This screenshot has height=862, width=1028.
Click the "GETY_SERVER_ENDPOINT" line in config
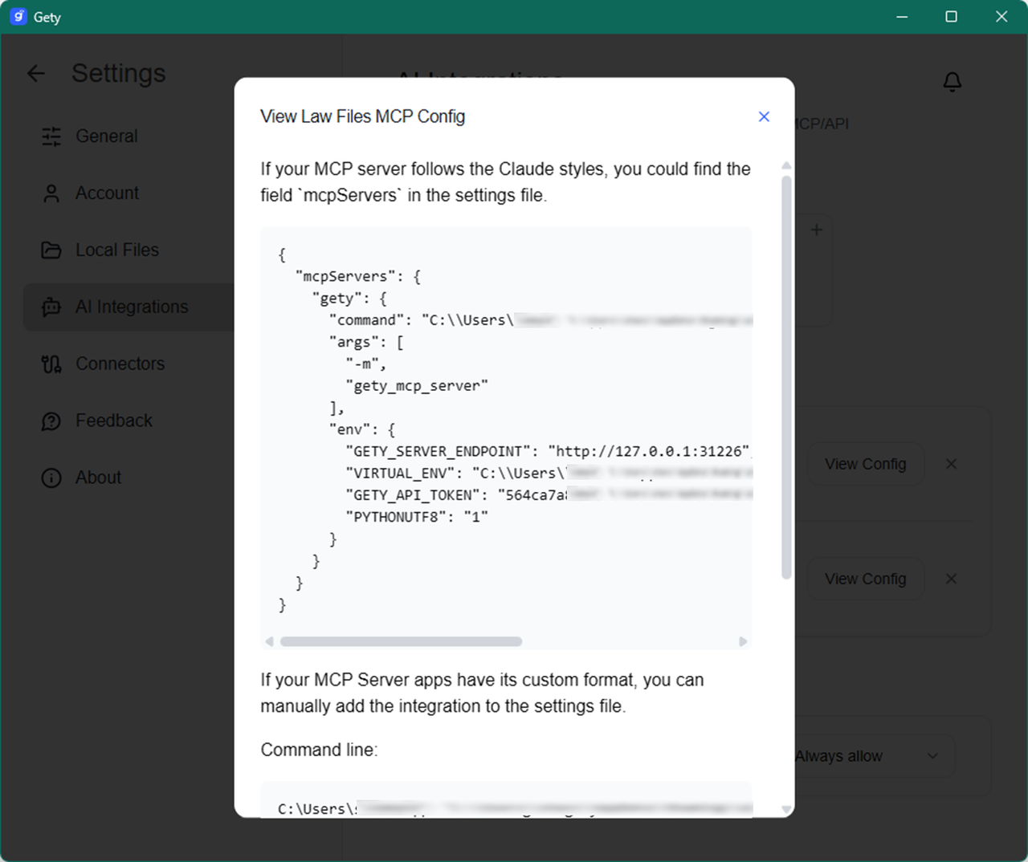[549, 452]
